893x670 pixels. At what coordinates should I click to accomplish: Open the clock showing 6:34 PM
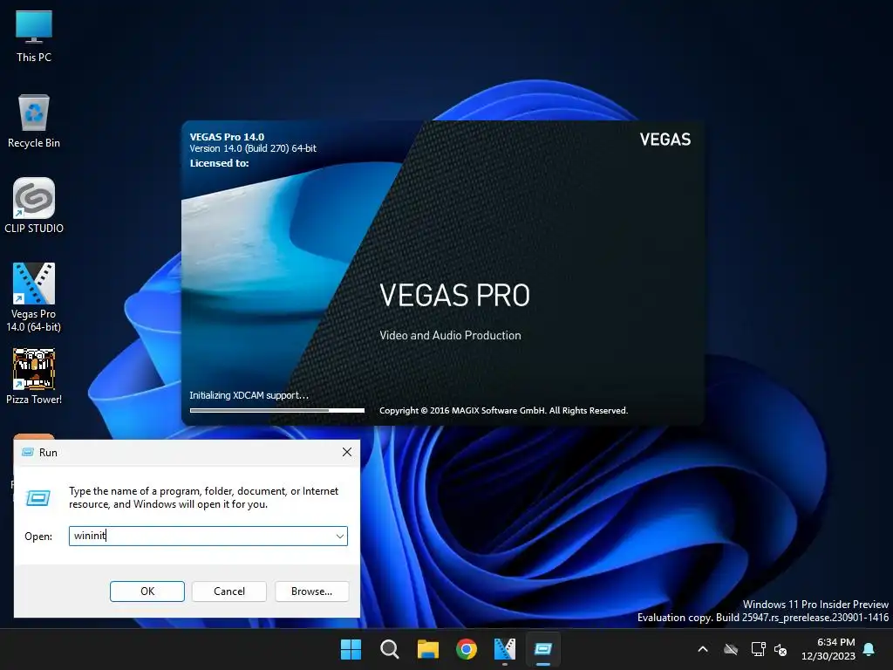click(x=828, y=649)
